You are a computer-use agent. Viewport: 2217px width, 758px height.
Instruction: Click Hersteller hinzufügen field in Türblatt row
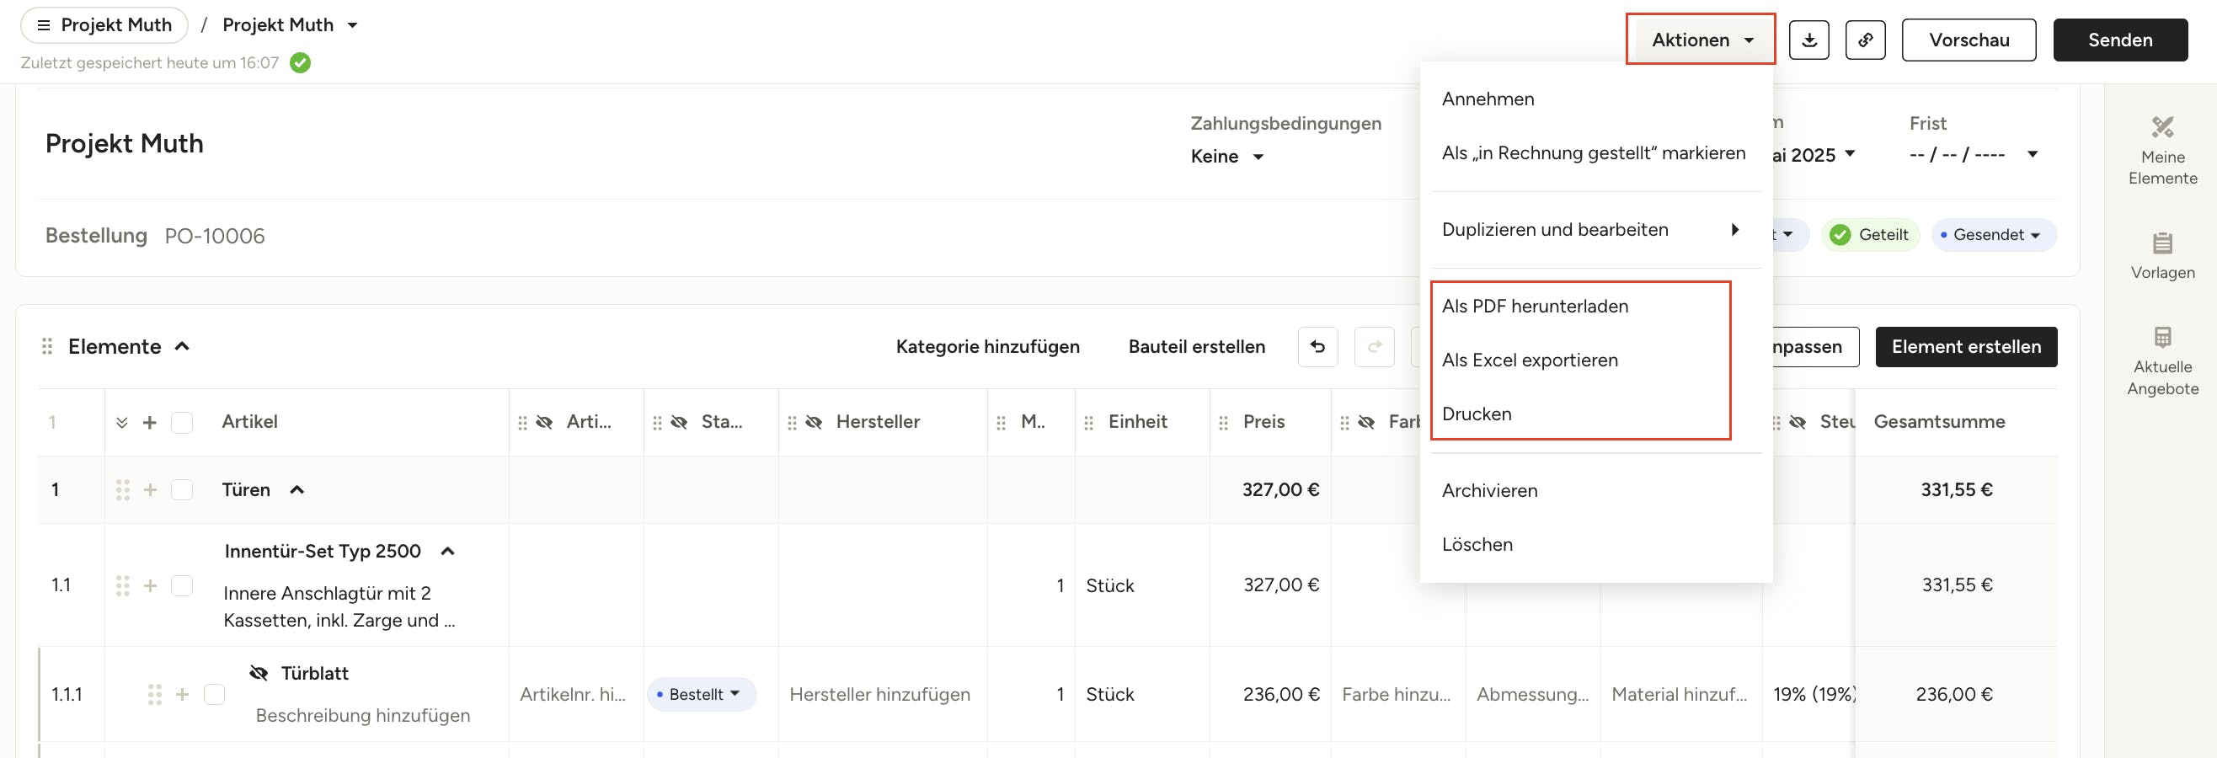click(x=879, y=694)
